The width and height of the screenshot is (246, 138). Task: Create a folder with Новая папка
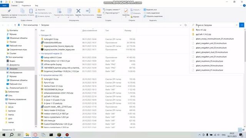pyautogui.click(x=99, y=13)
